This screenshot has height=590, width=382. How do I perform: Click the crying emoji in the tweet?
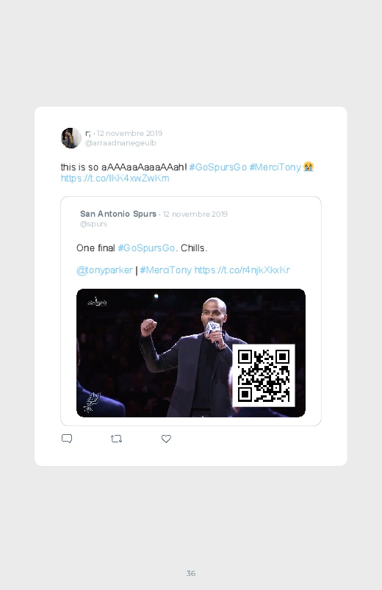click(309, 167)
